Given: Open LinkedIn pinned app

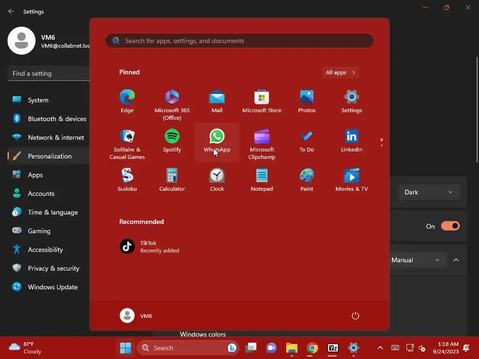Looking at the screenshot, I should tap(352, 141).
